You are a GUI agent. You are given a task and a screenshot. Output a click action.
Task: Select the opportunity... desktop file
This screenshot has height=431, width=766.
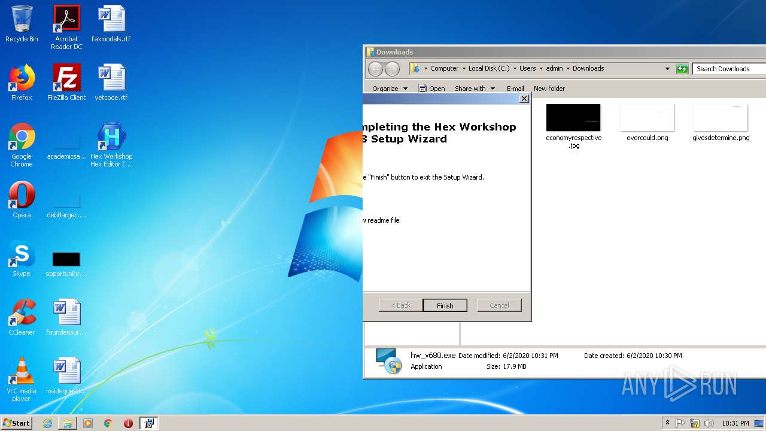click(66, 265)
